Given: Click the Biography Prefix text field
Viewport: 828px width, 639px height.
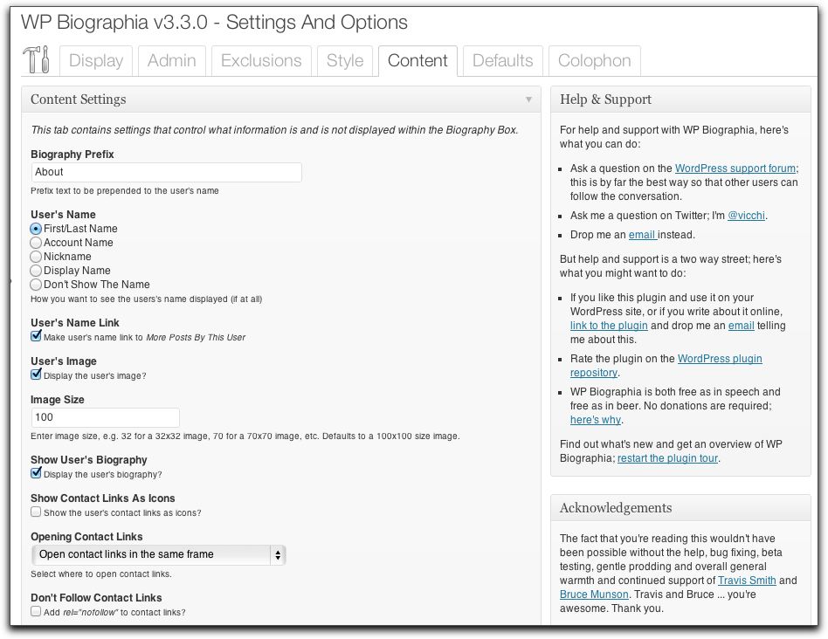Looking at the screenshot, I should pos(166,172).
